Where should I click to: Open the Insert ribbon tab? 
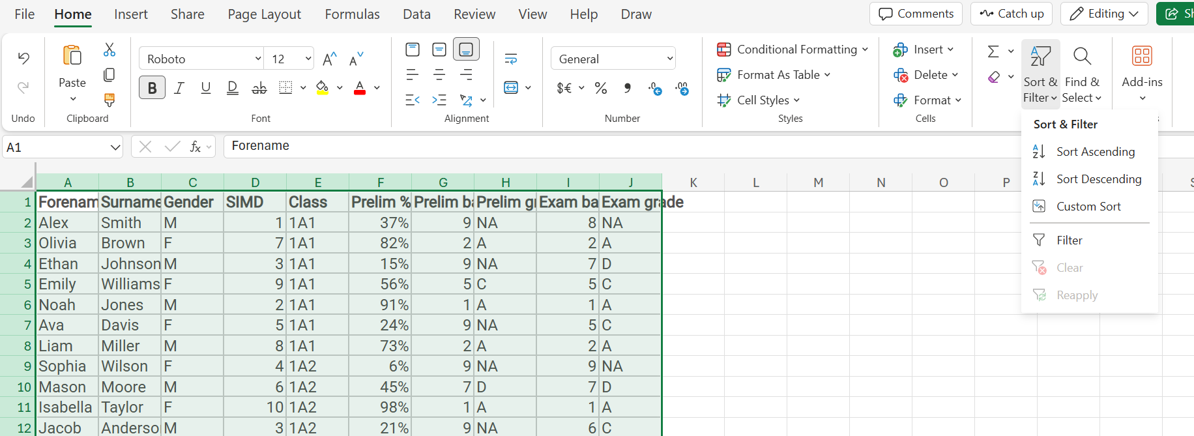coord(131,14)
